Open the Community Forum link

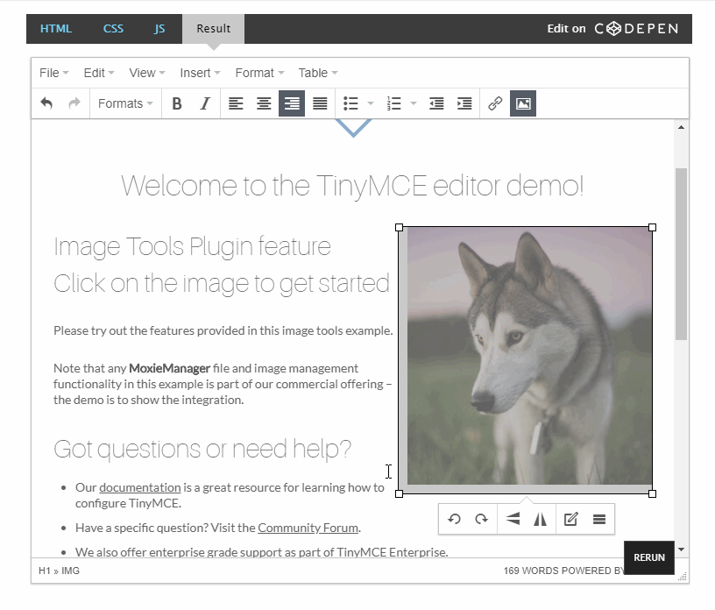coord(308,528)
